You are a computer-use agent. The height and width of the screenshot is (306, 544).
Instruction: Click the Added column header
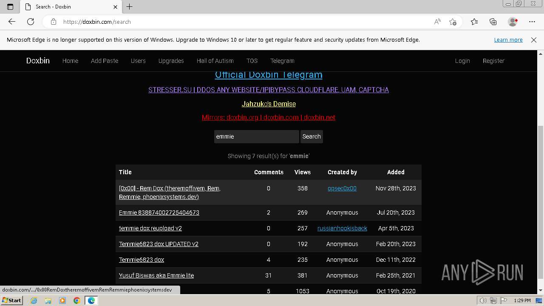(396, 172)
